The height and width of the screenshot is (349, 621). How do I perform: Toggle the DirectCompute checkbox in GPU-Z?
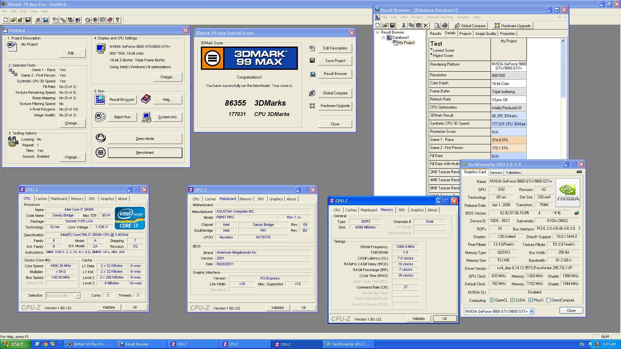click(549, 300)
